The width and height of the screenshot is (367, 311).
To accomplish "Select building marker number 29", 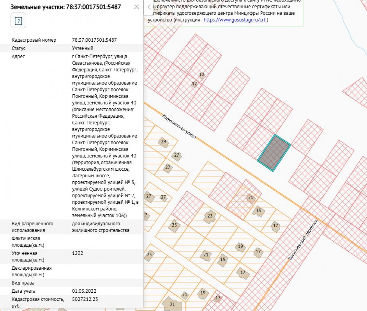I will [x=163, y=142].
